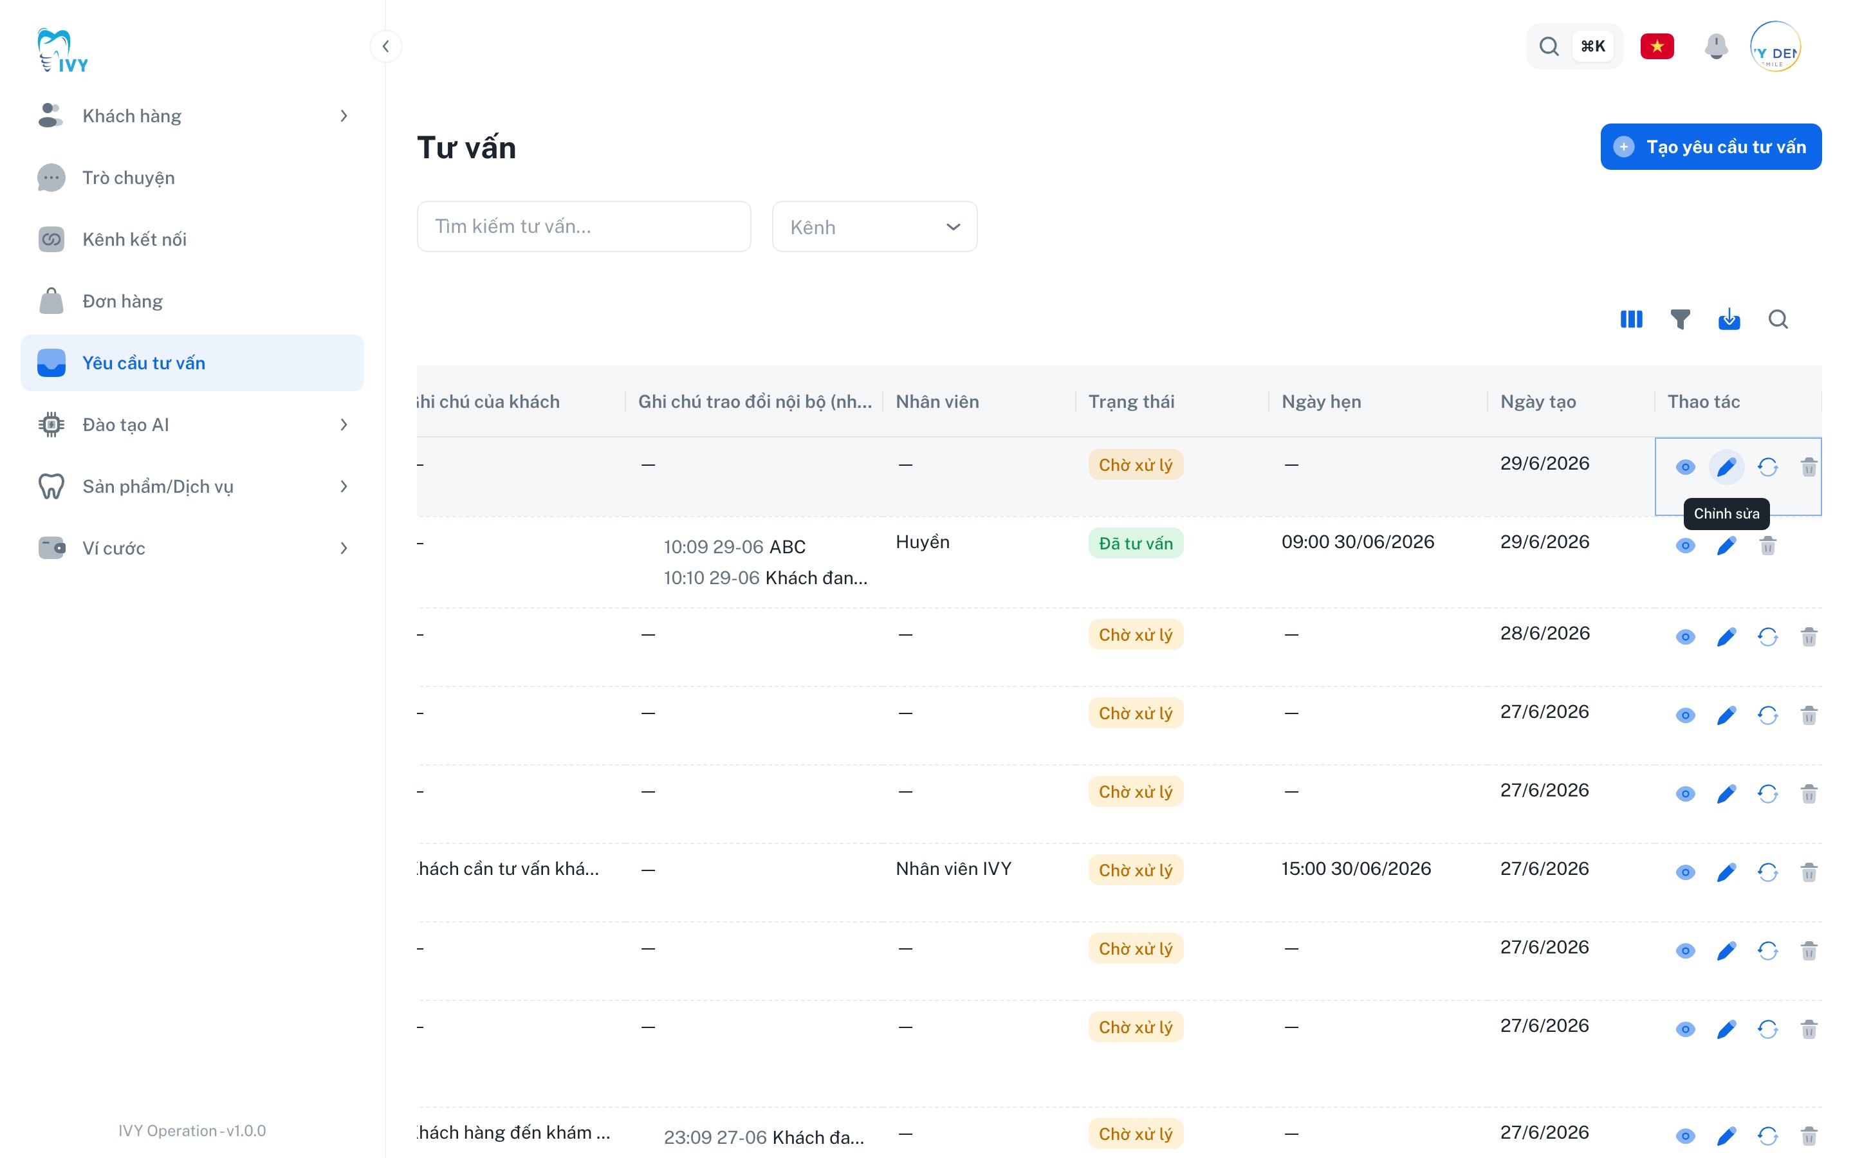Open notifications via the bell icon
The width and height of the screenshot is (1853, 1158).
coord(1716,47)
